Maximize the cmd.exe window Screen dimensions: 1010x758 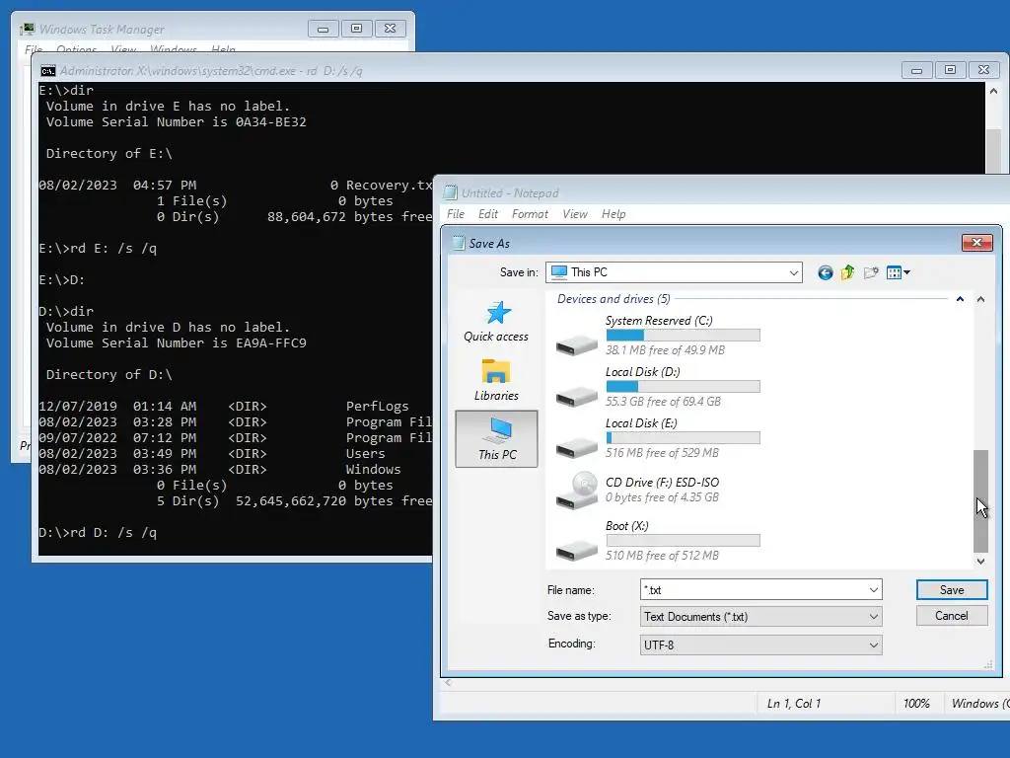(x=950, y=70)
